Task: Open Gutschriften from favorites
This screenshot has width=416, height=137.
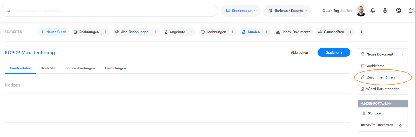Action: coord(331,32)
